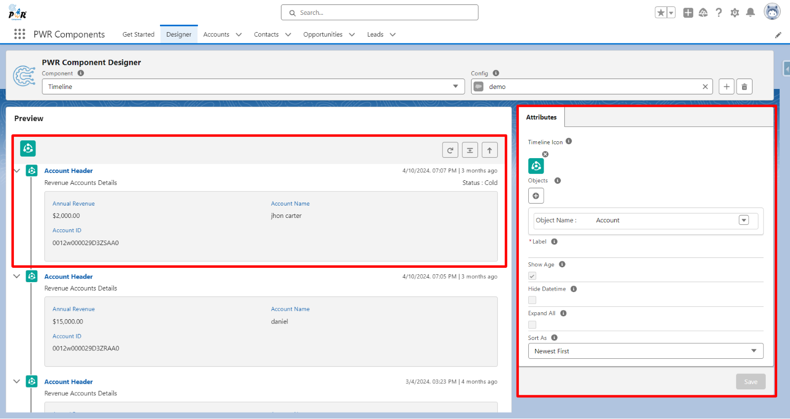The height and width of the screenshot is (419, 790).
Task: Click the Label info icon
Action: [554, 242]
